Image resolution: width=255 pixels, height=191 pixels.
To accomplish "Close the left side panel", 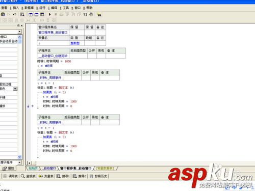I will pyautogui.click(x=22, y=25).
